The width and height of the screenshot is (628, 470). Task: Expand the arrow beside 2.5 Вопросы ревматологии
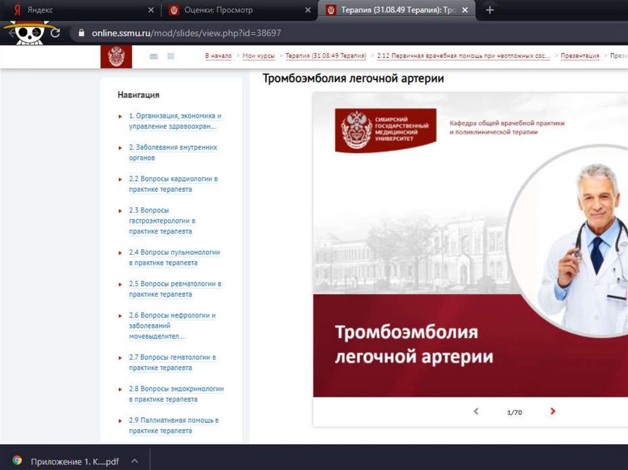[x=120, y=285]
